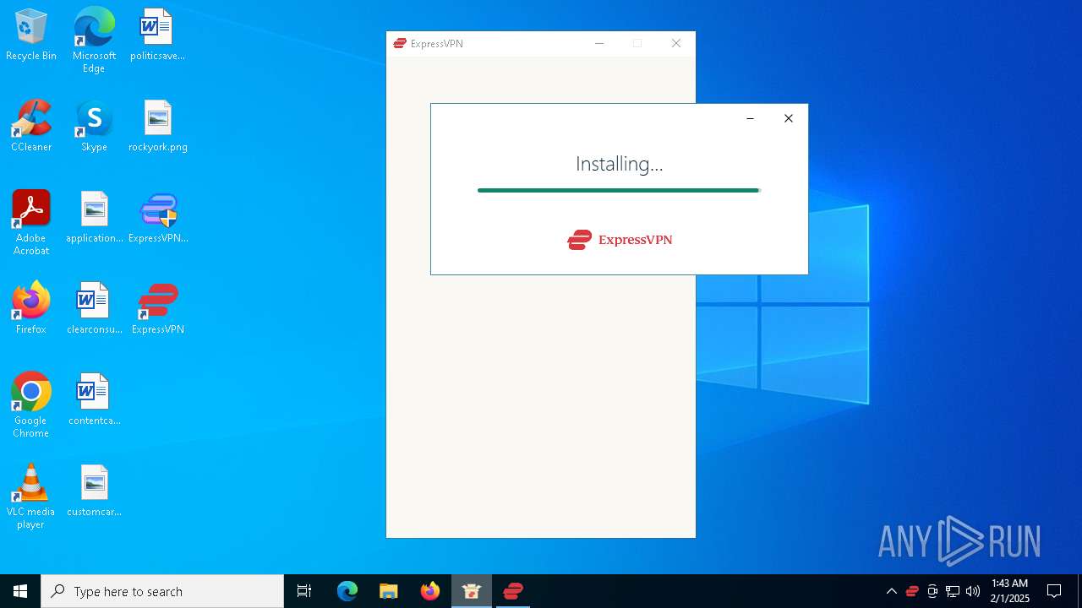Open the VLC media player shortcut

pos(31,497)
